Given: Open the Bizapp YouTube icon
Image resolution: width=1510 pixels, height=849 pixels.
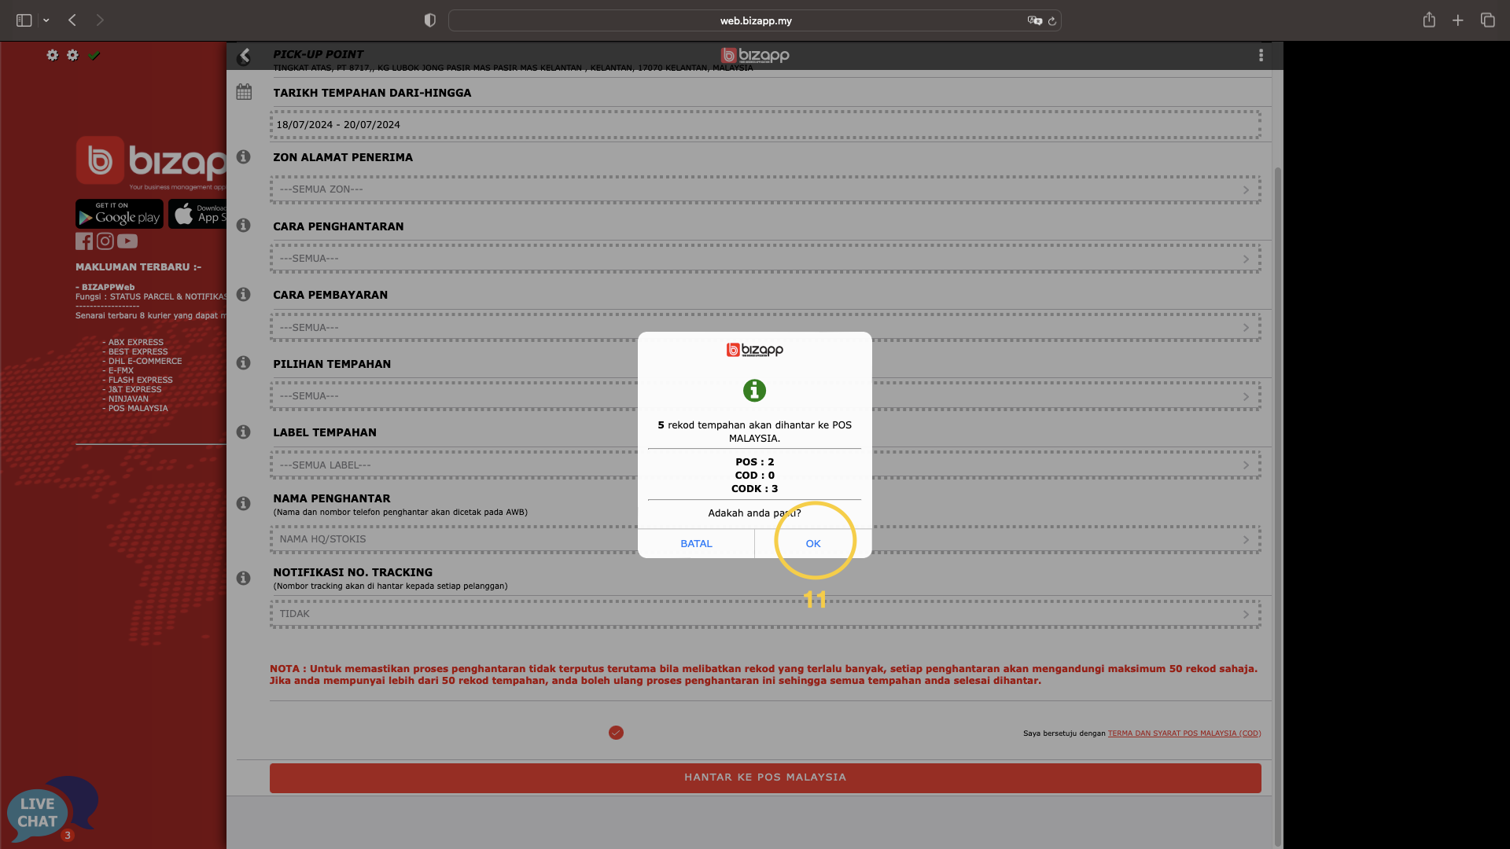Looking at the screenshot, I should click(x=127, y=241).
